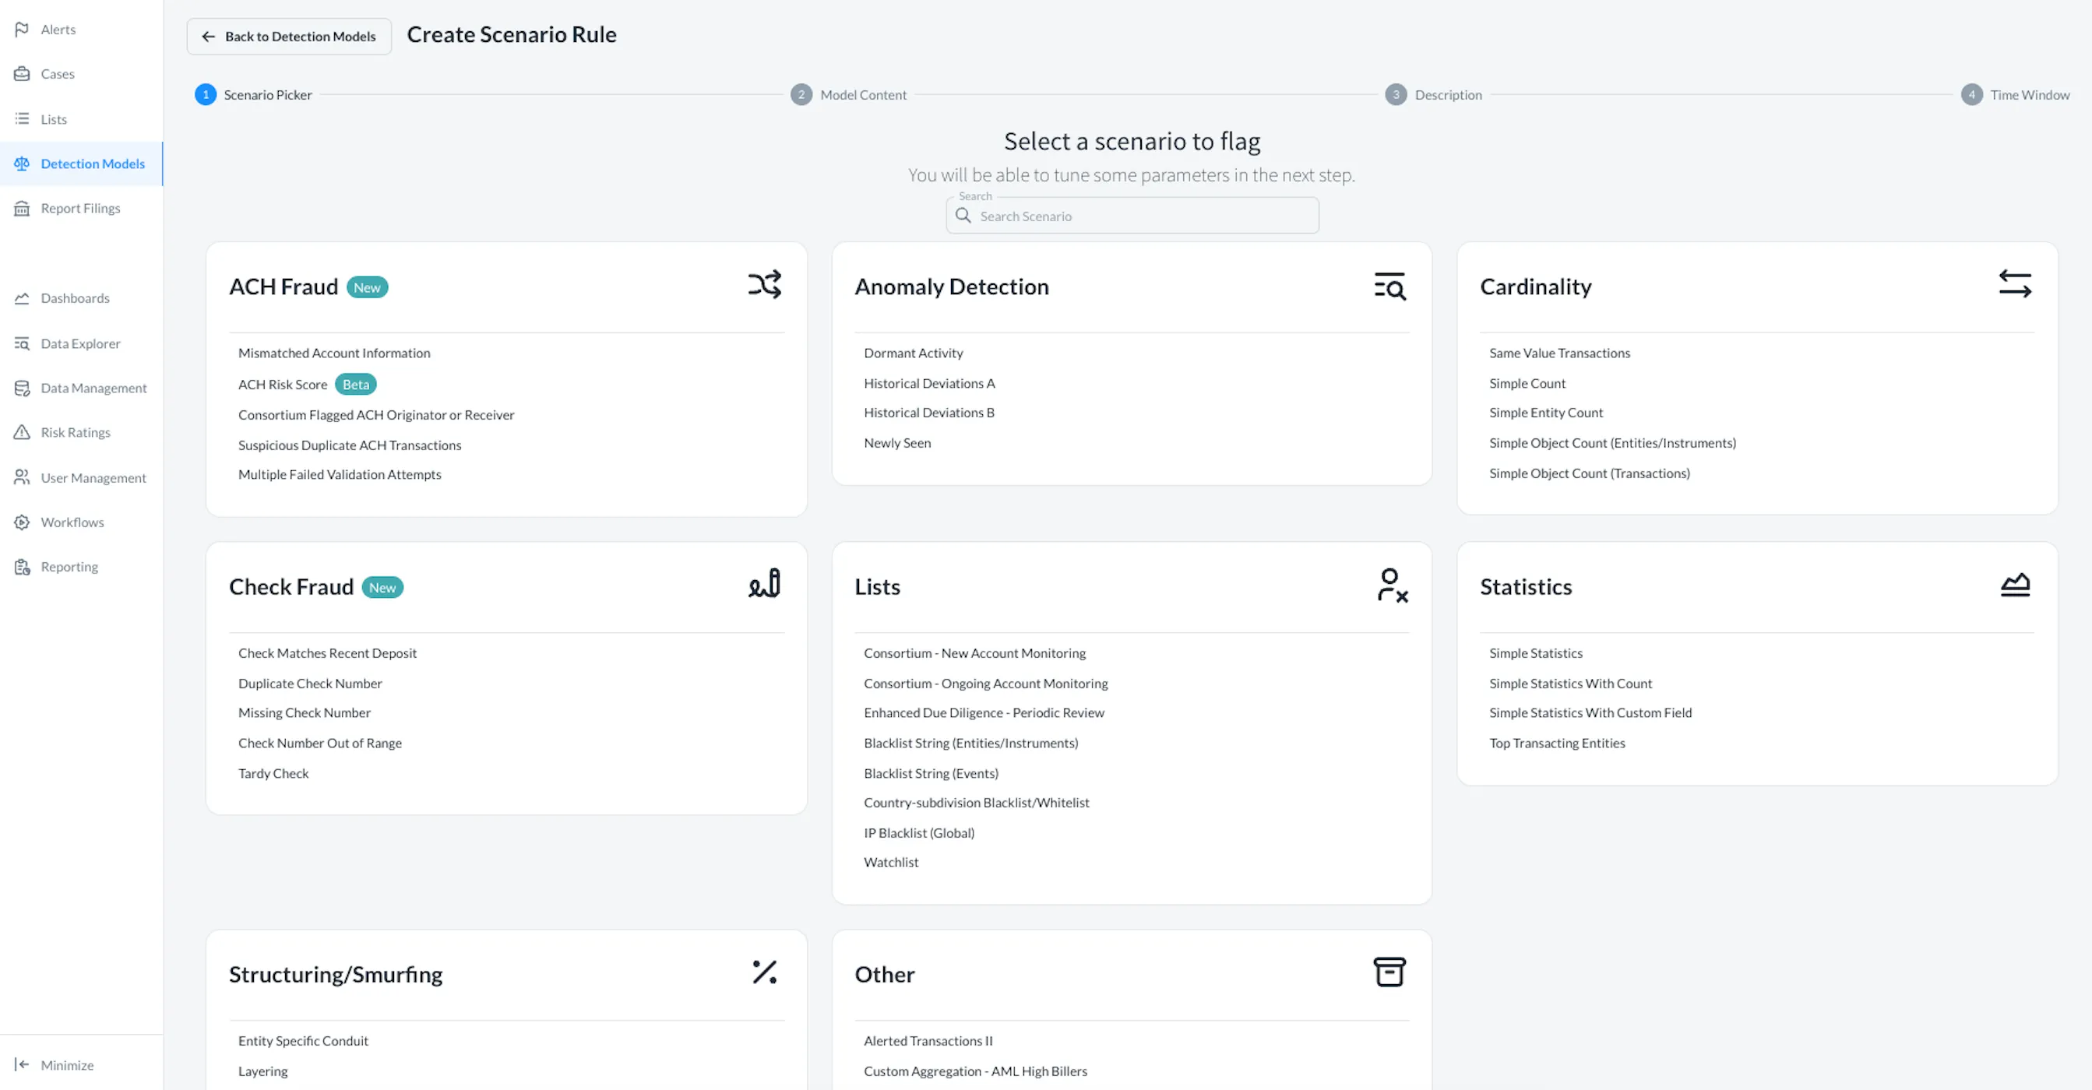Image resolution: width=2092 pixels, height=1090 pixels.
Task: Click the Anomaly Detection search-list icon
Action: point(1389,287)
